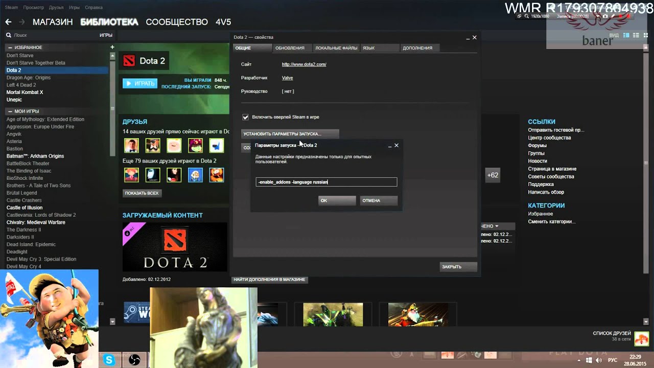Select Mortal Kombat X in favorites

[x=25, y=92]
